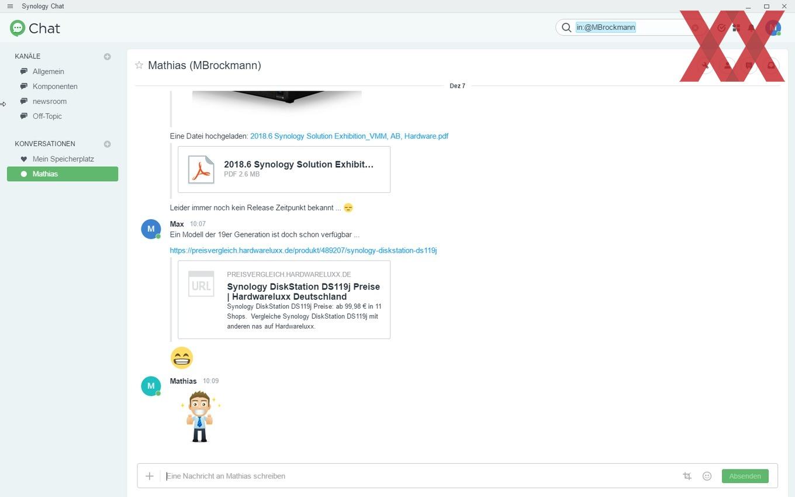The image size is (795, 497).
Task: Click the green Chat logo icon
Action: coord(18,28)
